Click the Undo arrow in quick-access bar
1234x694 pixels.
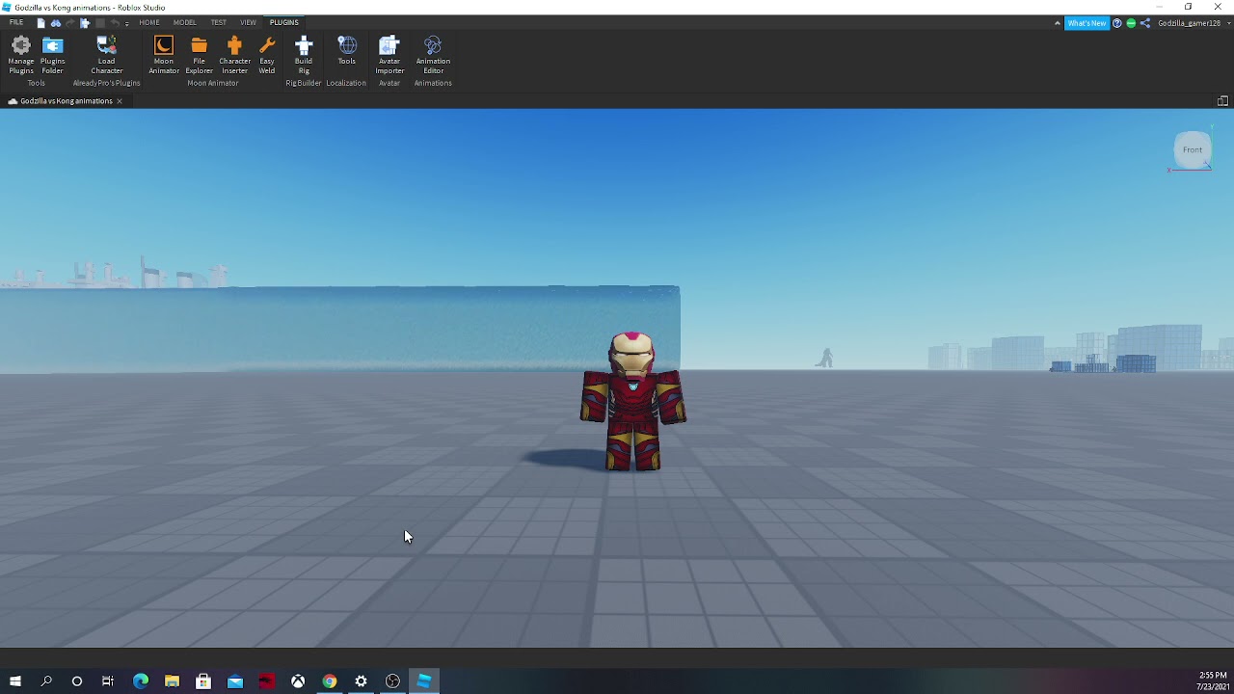tap(115, 23)
